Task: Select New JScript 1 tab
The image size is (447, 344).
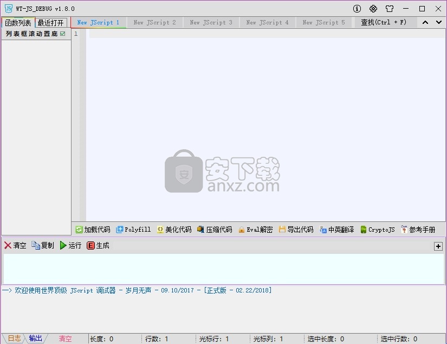Action: pyautogui.click(x=98, y=22)
